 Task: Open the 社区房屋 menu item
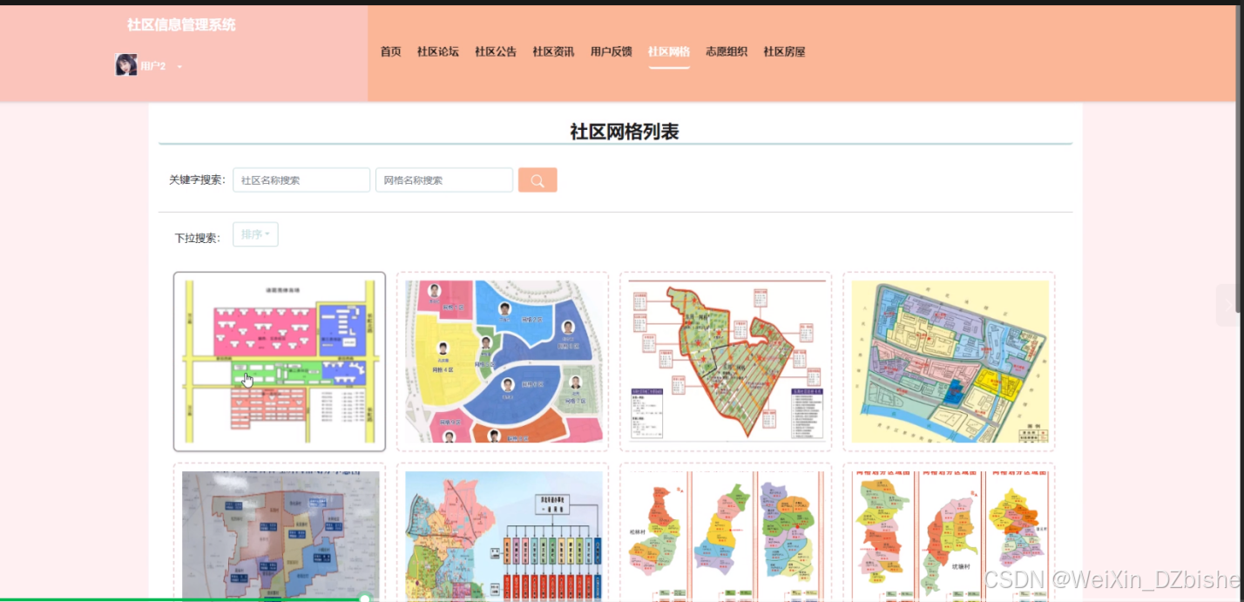click(784, 51)
